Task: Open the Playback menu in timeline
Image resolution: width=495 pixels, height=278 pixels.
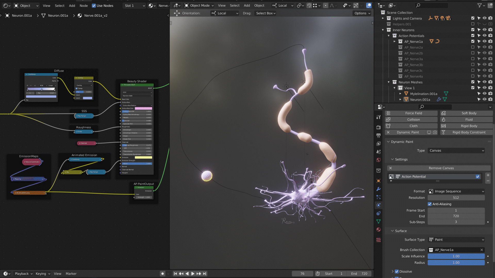Action: coord(23,274)
